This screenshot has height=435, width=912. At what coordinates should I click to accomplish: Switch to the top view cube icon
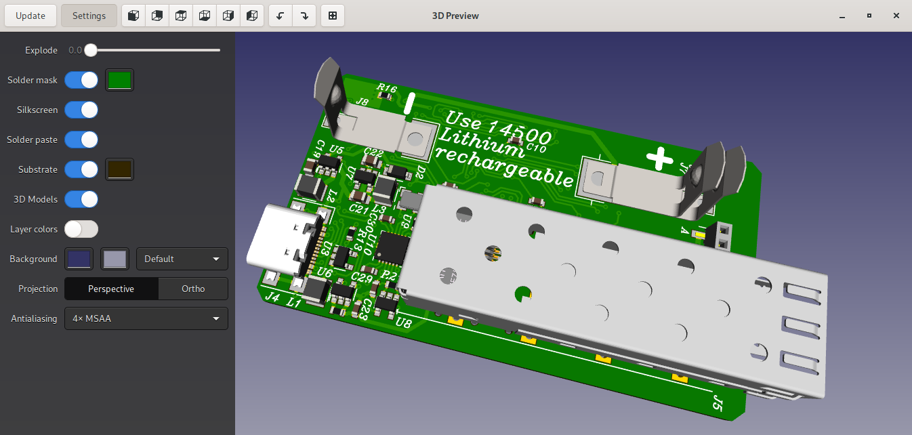(181, 16)
